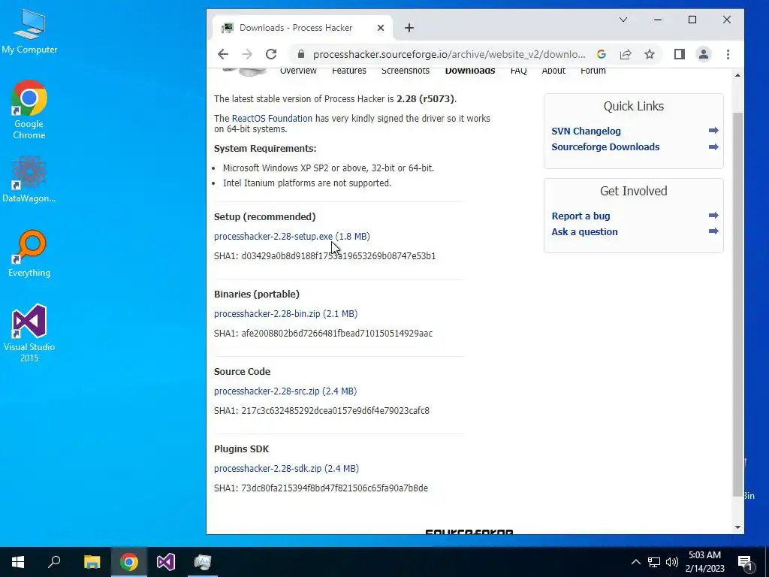Open Windows Start menu
The image size is (769, 577).
[x=18, y=562]
